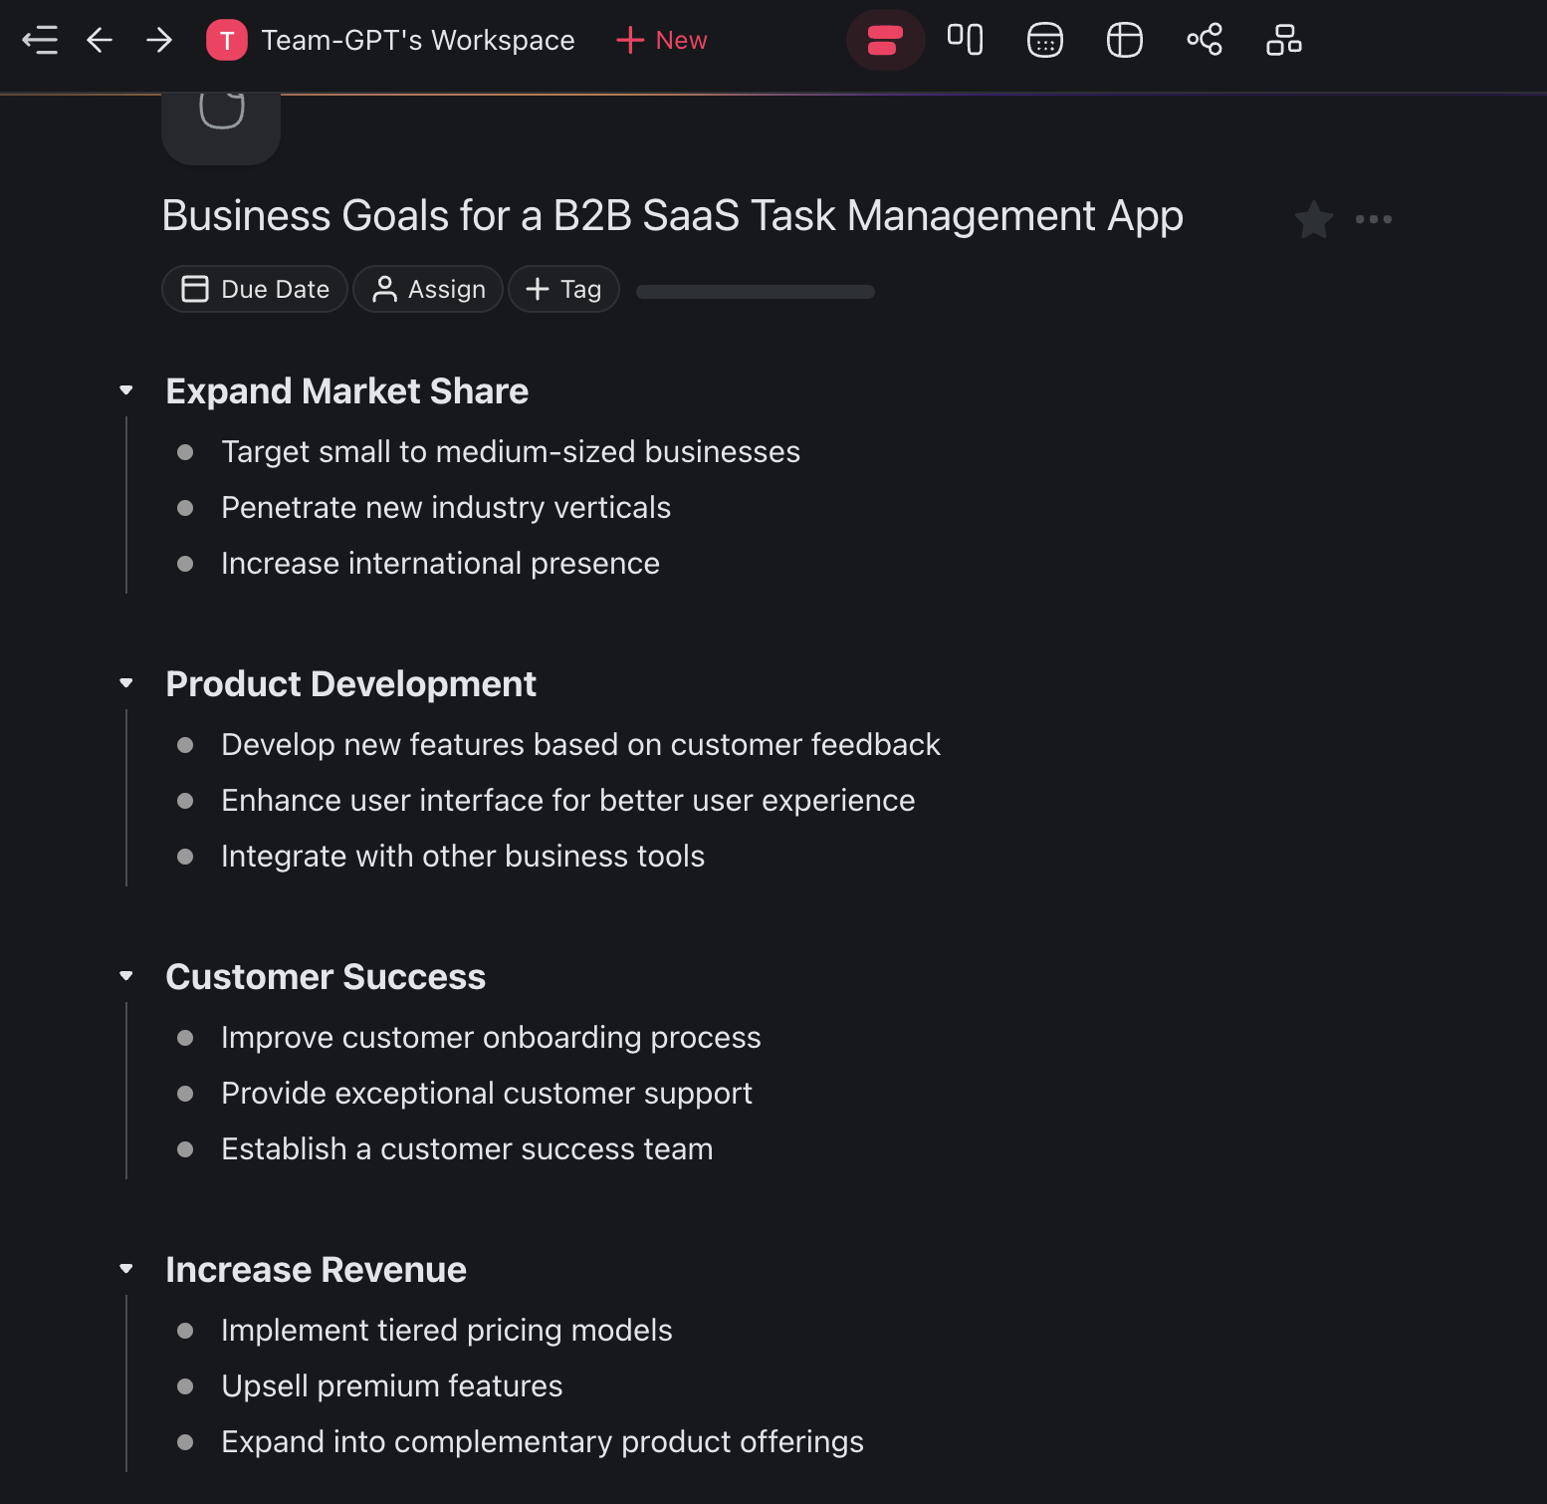Switch to the table view icon
Image resolution: width=1547 pixels, height=1504 pixels.
1124,40
